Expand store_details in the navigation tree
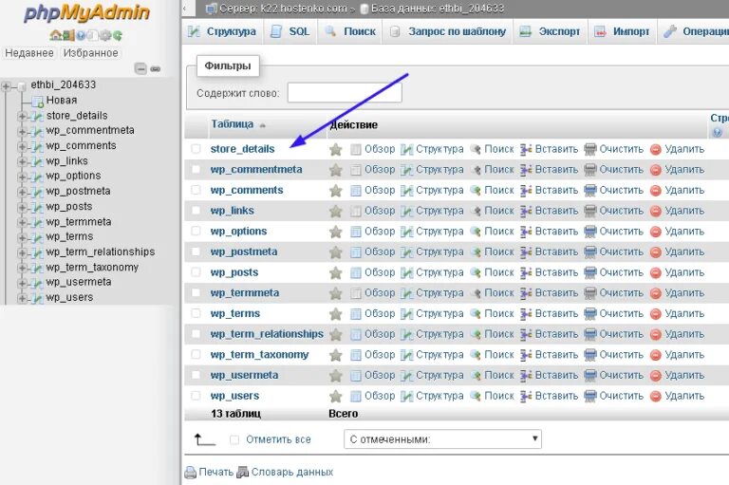 click(x=22, y=116)
